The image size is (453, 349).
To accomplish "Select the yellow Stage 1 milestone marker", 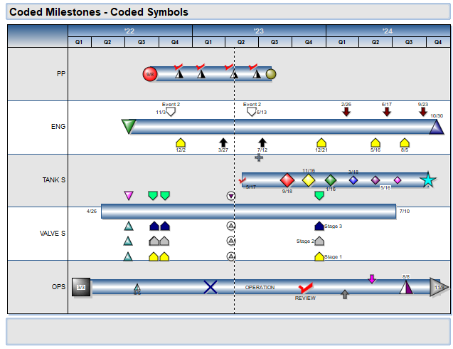I will [319, 257].
